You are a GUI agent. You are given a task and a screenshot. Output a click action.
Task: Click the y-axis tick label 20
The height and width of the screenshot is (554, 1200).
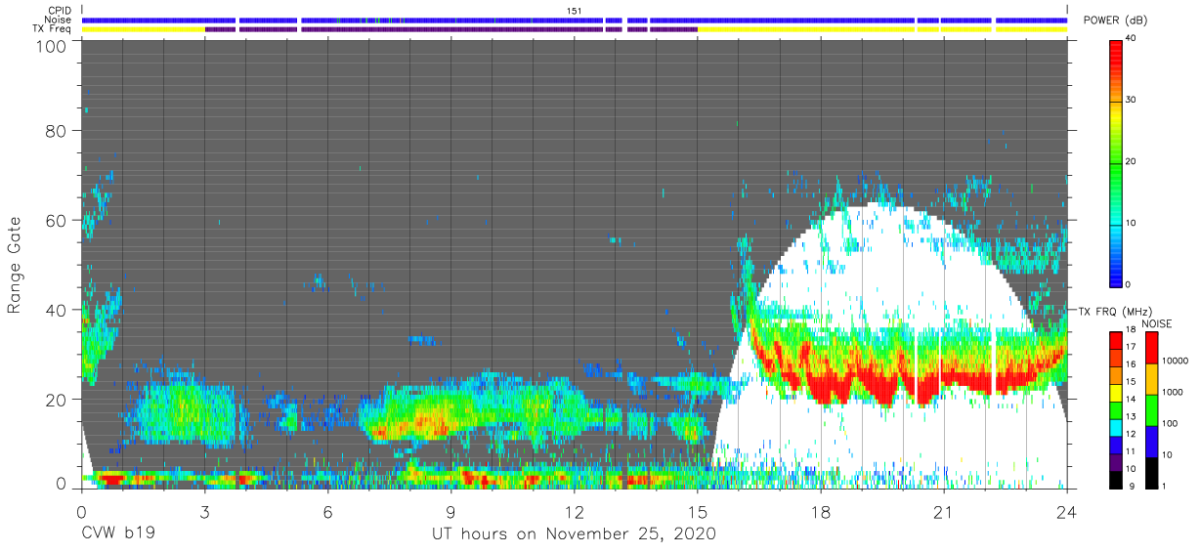57,400
